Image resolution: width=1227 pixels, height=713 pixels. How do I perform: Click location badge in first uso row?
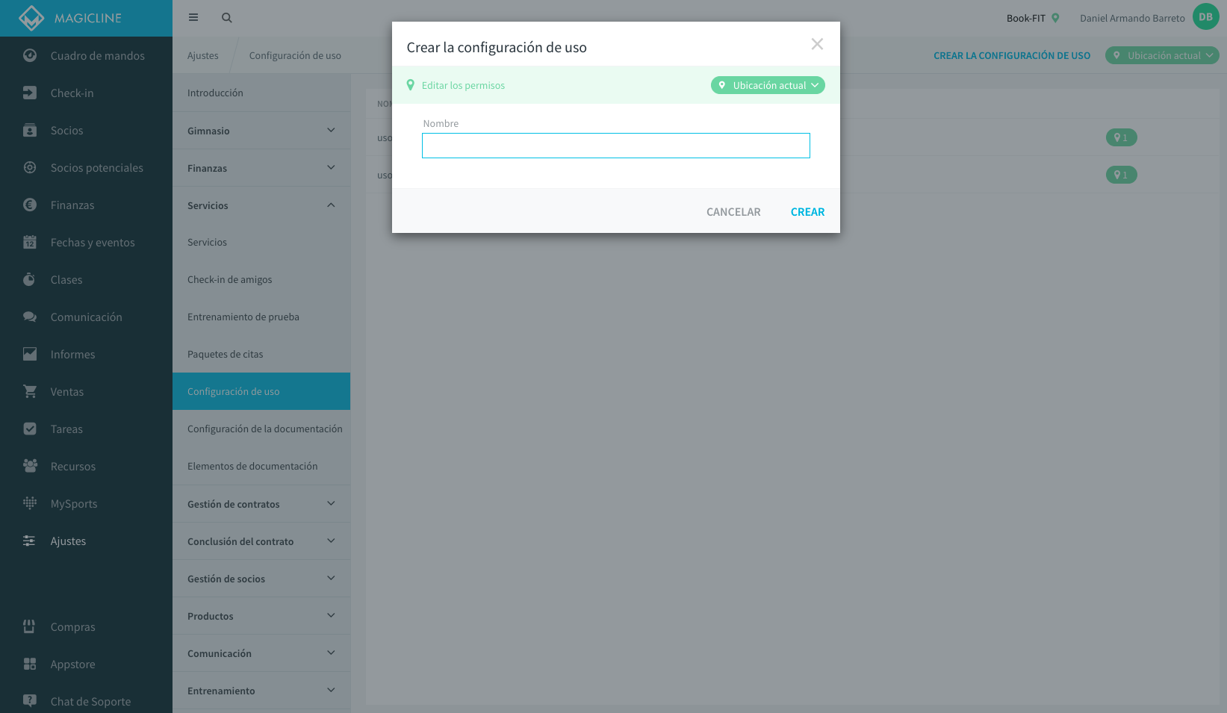pyautogui.click(x=1121, y=137)
